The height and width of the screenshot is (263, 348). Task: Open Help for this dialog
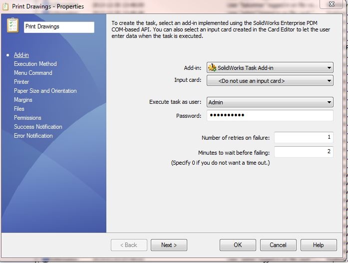(x=319, y=245)
